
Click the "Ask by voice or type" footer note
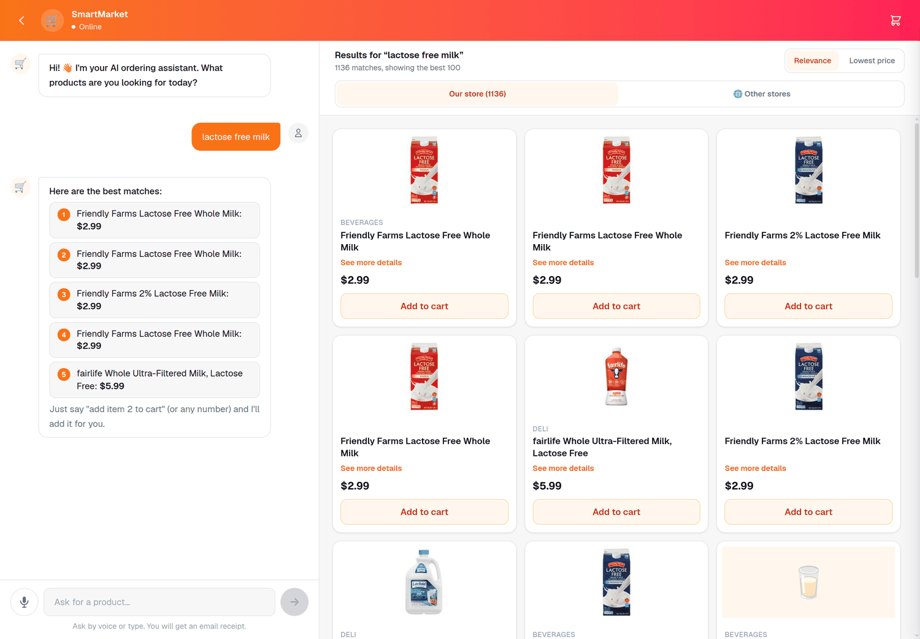(x=159, y=626)
